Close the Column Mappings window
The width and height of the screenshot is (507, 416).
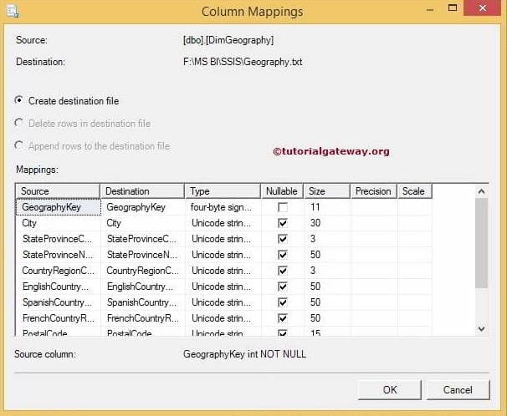pyautogui.click(x=483, y=8)
